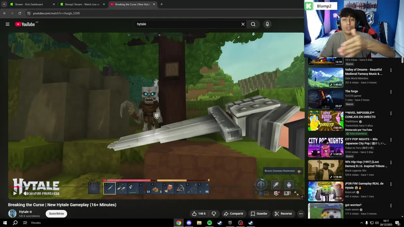Close the Blamp2 Stream tab
Screen dimensions: 404x227
pos(104,4)
